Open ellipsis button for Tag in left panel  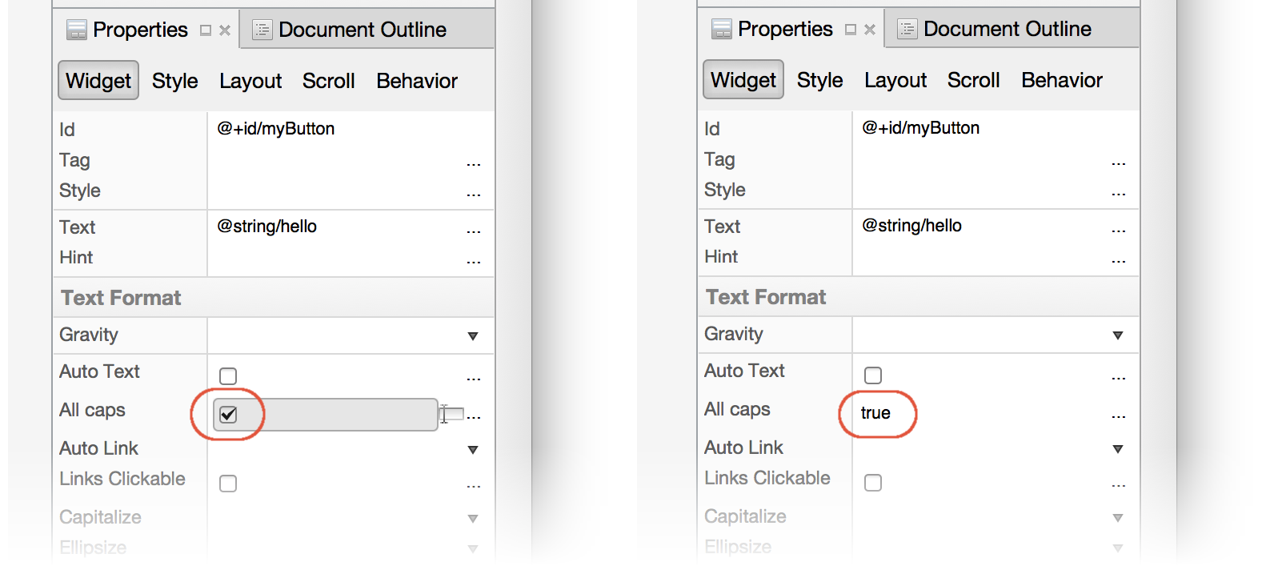click(x=474, y=164)
